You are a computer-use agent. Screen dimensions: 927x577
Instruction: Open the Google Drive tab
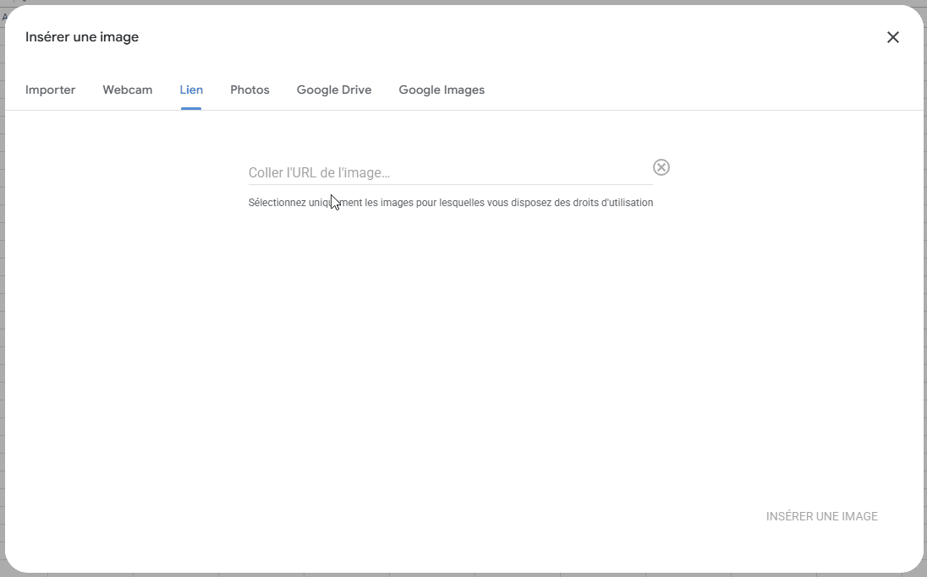334,90
